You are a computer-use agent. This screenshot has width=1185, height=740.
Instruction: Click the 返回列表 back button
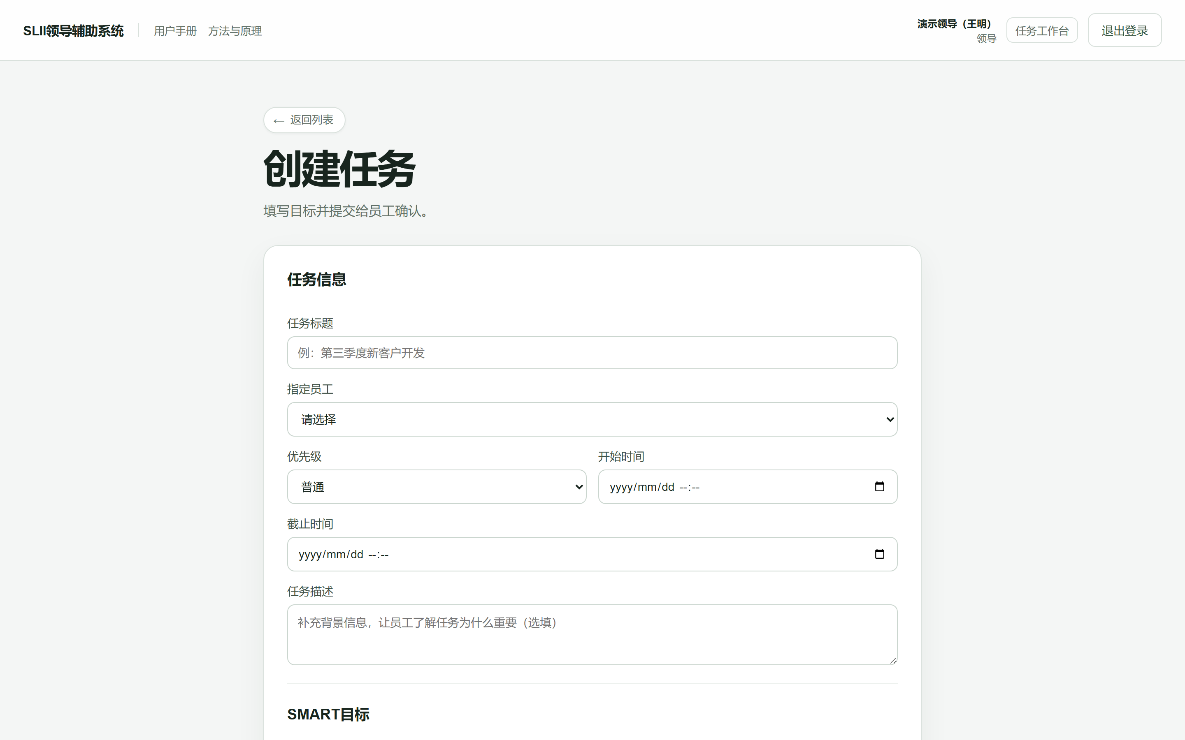304,120
